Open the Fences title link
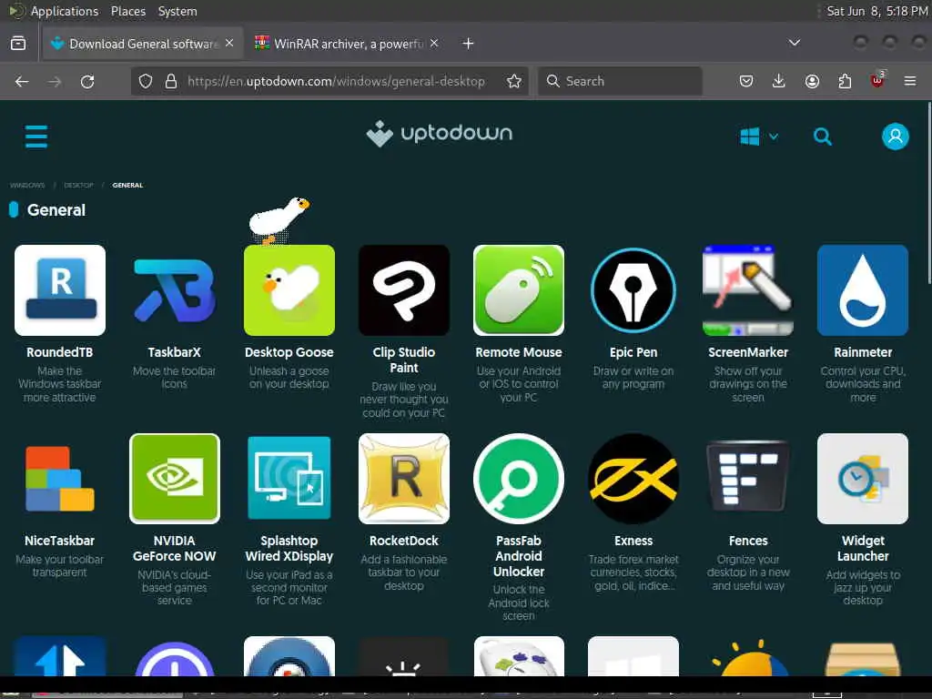 [x=748, y=541]
